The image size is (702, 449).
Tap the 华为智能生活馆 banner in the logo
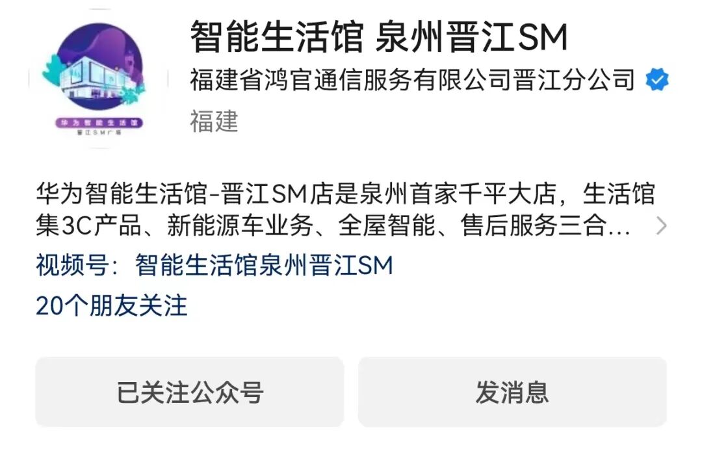click(99, 123)
